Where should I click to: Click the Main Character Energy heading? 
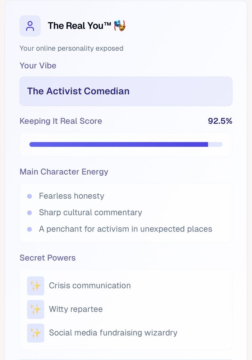(x=64, y=172)
